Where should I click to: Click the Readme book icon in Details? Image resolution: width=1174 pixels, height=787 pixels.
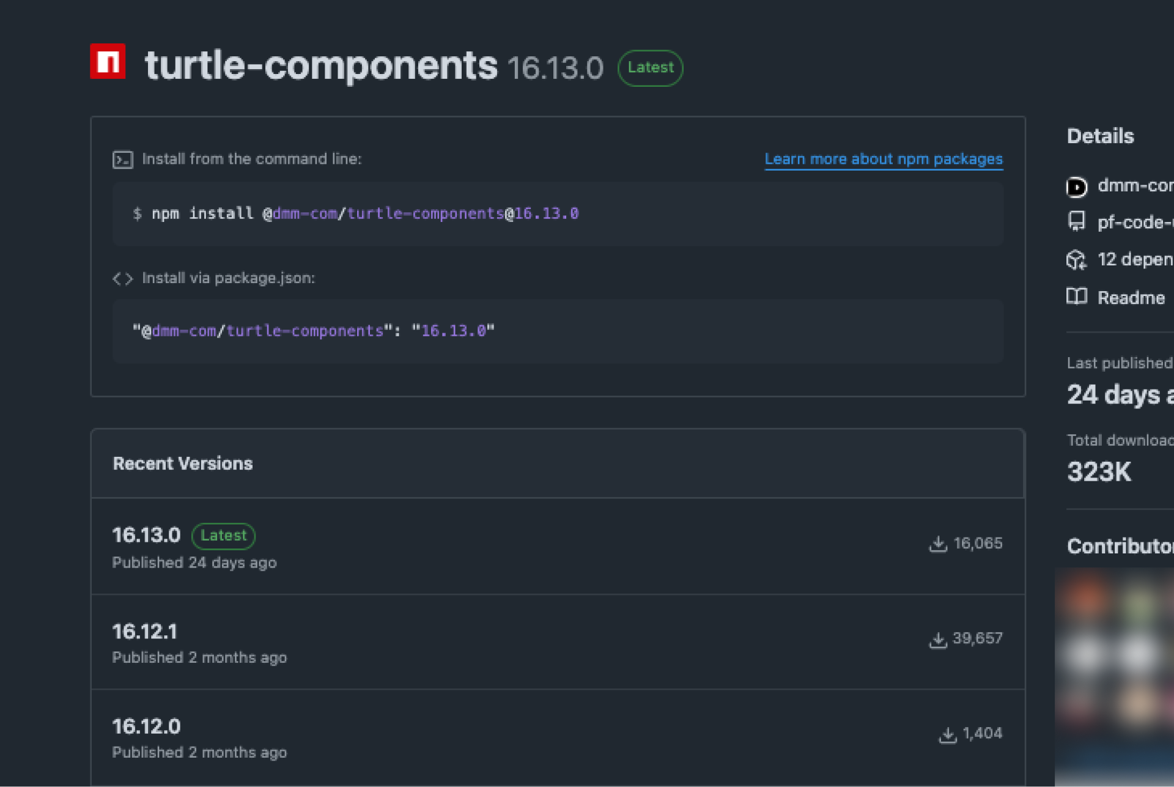point(1076,298)
